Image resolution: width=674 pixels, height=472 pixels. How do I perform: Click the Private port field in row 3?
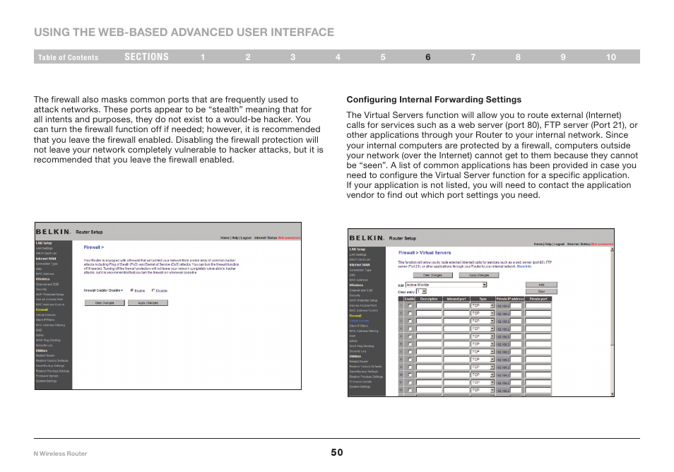point(538,321)
